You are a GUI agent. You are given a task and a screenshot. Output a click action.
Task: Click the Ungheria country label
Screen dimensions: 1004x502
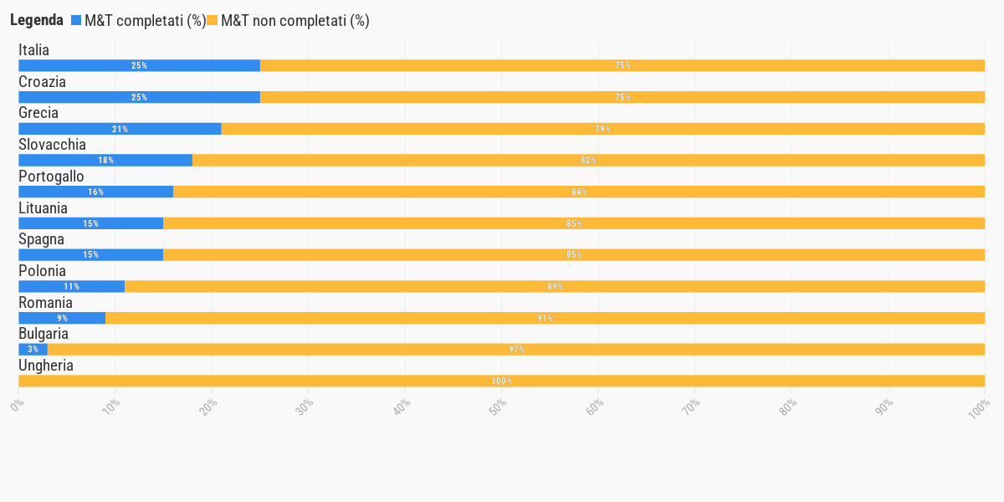coord(46,366)
